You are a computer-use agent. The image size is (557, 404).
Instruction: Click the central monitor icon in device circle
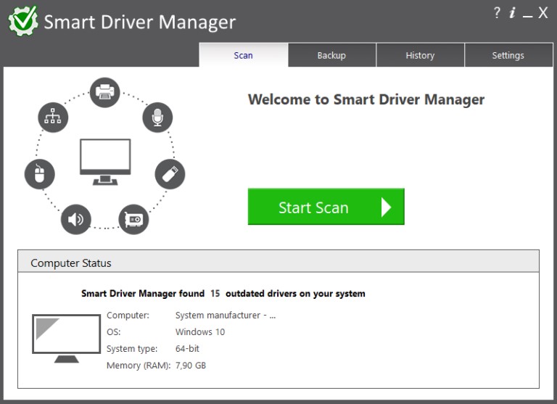click(105, 162)
